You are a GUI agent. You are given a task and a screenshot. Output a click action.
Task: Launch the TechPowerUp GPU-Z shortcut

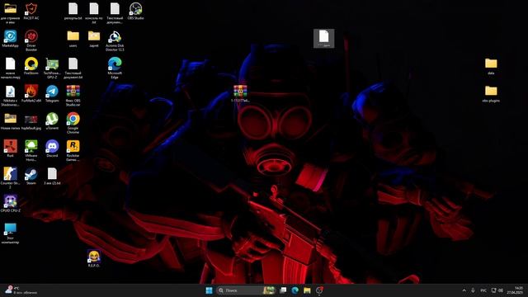[52, 68]
